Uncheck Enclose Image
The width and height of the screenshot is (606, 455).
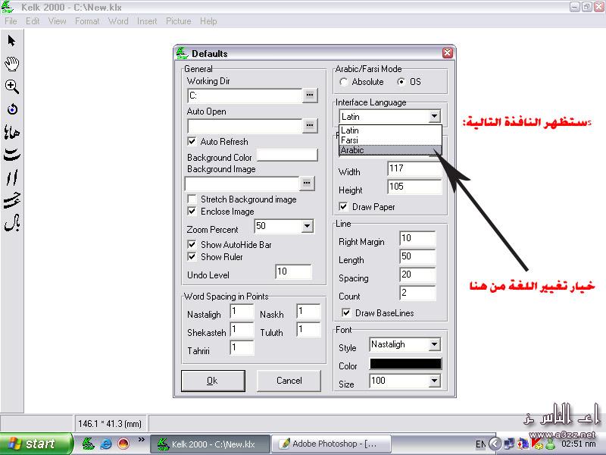[192, 212]
